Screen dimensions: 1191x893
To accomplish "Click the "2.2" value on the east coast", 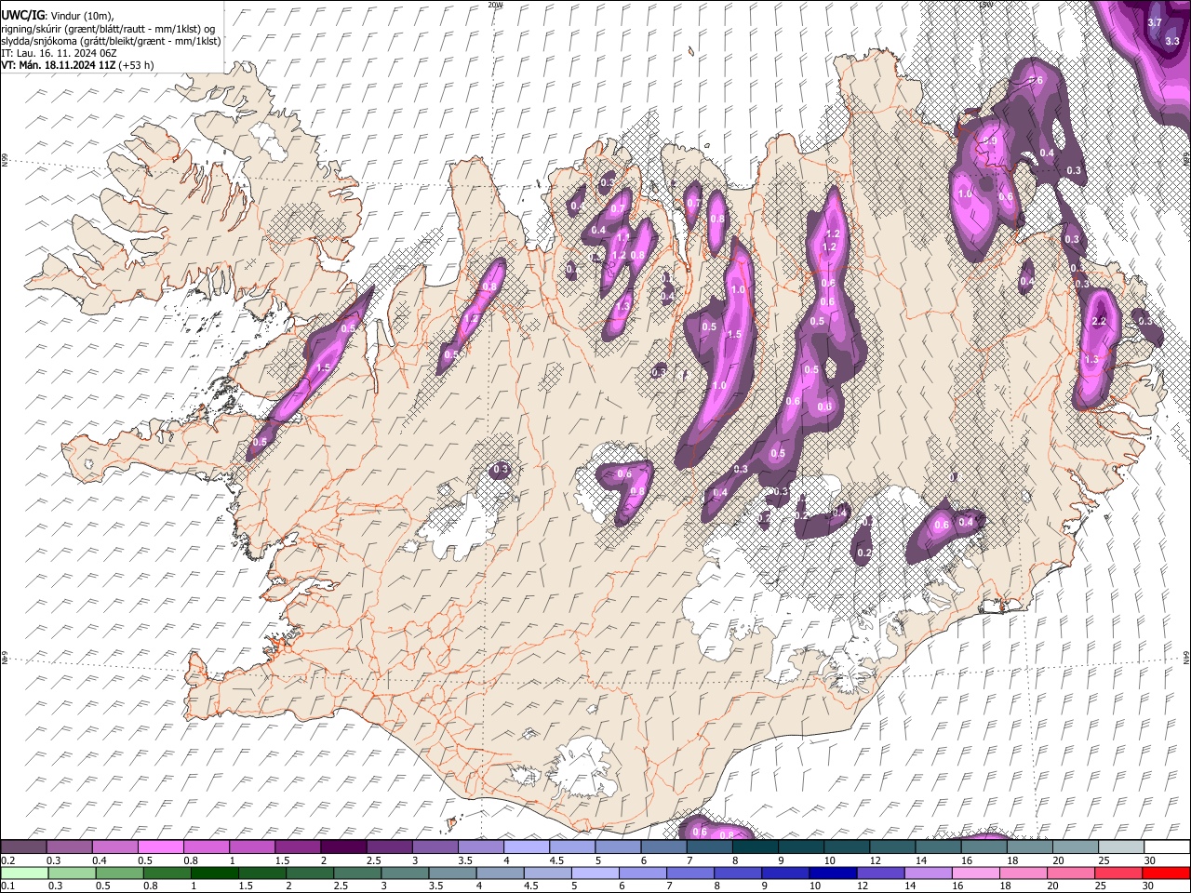I will 1098,322.
